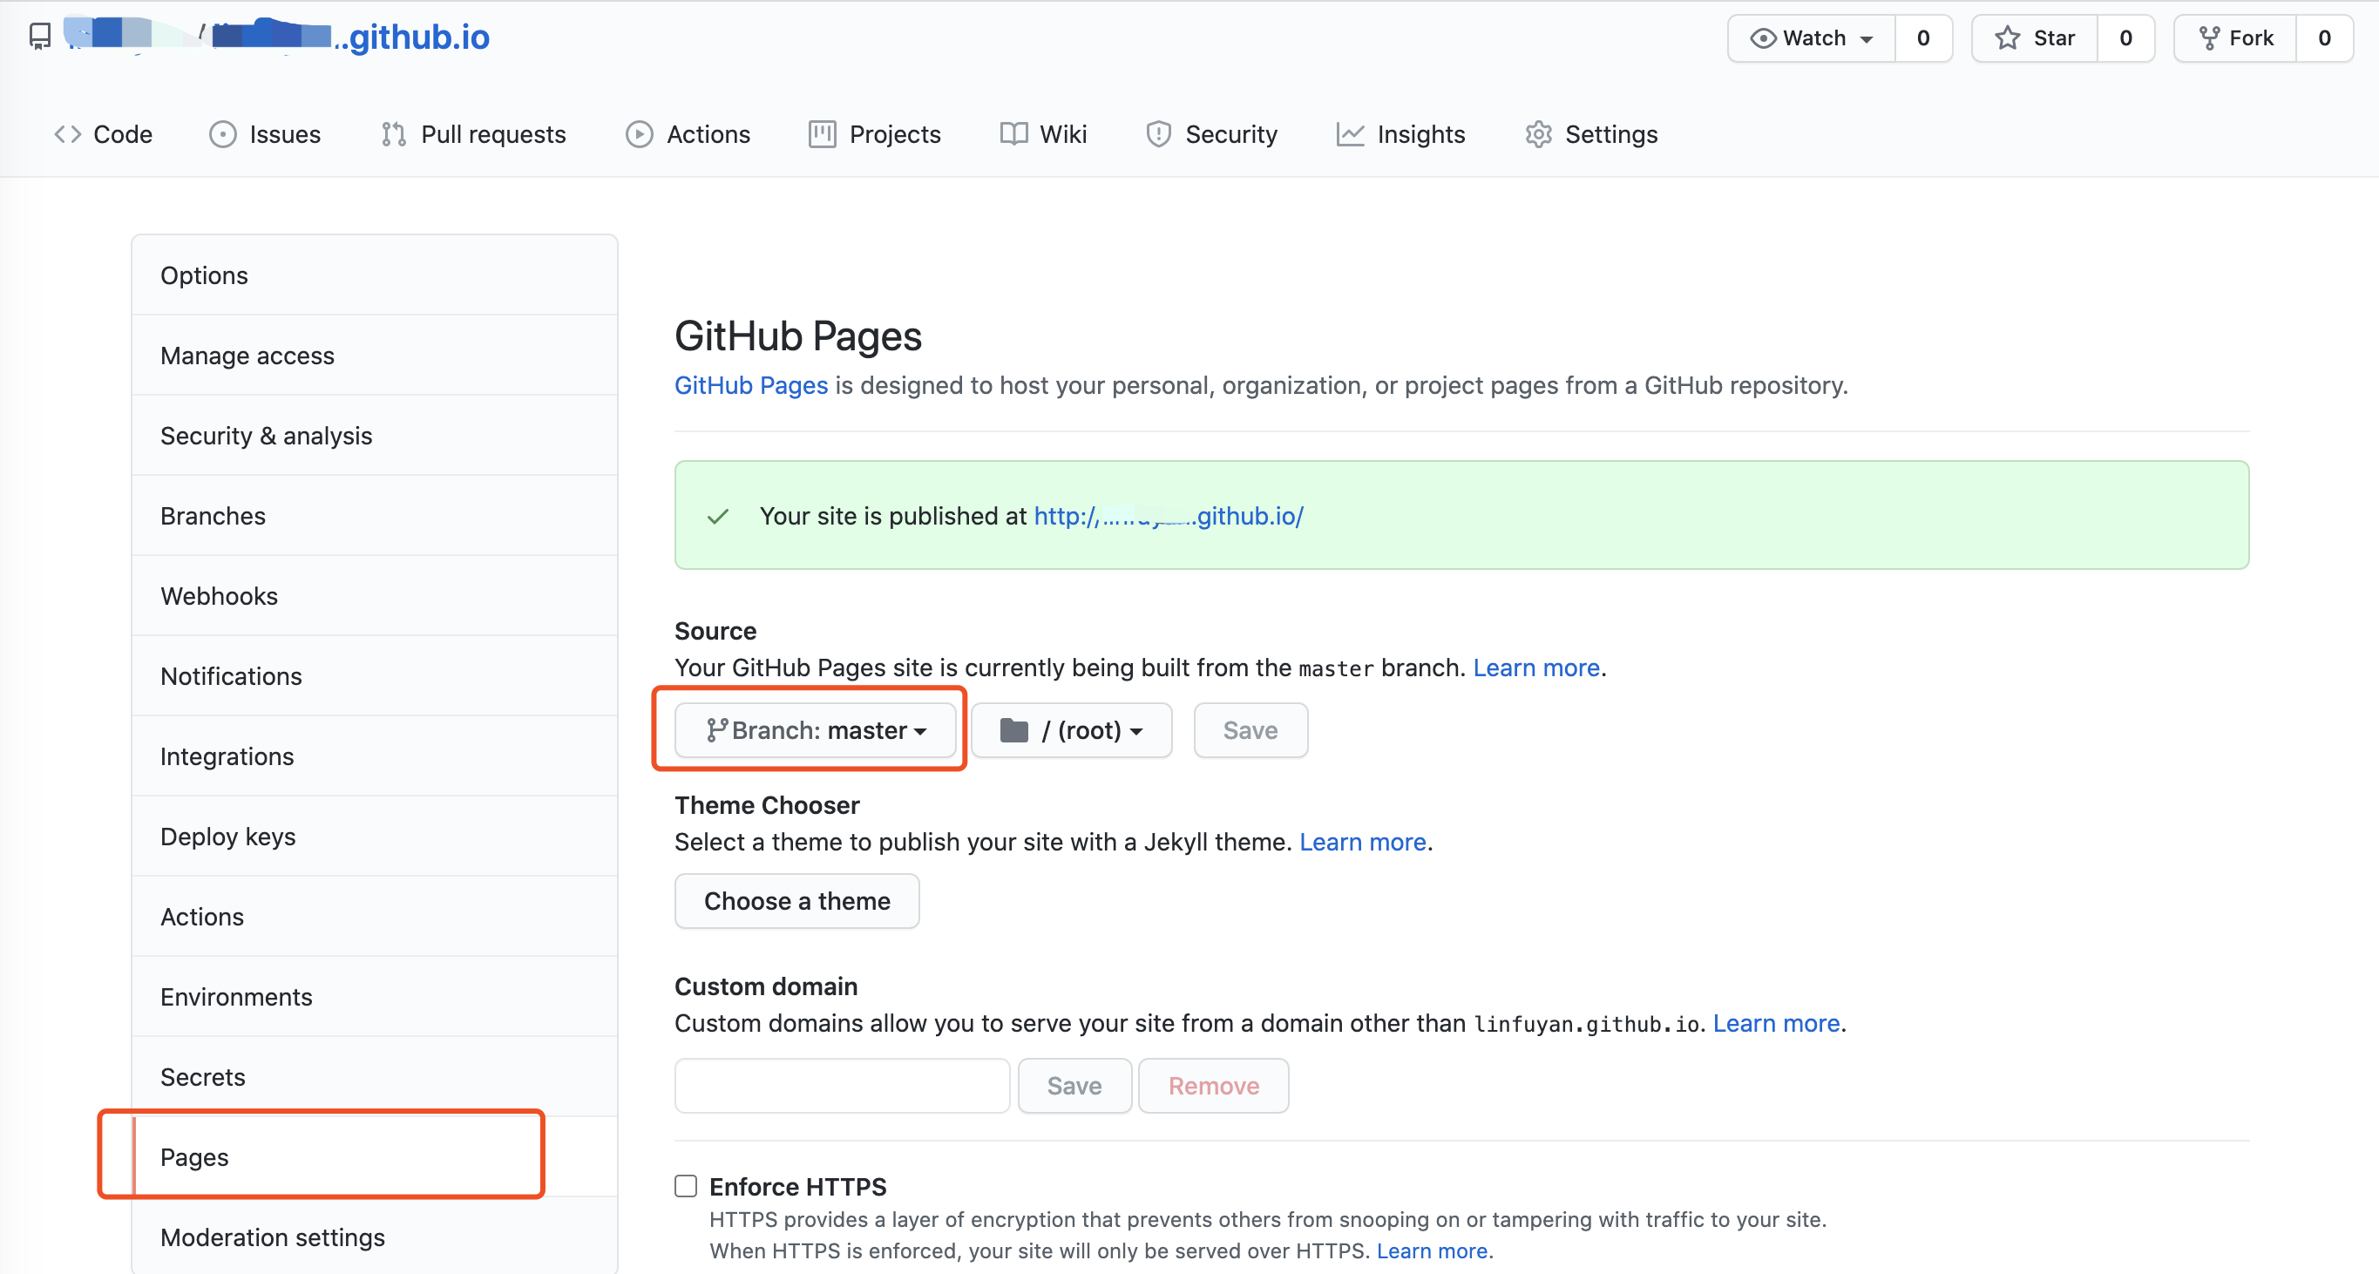Click the star icon on the Star button
Image resolution: width=2379 pixels, height=1274 pixels.
2006,37
